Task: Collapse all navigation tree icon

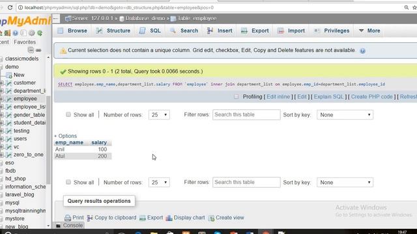Action: [x=31, y=50]
